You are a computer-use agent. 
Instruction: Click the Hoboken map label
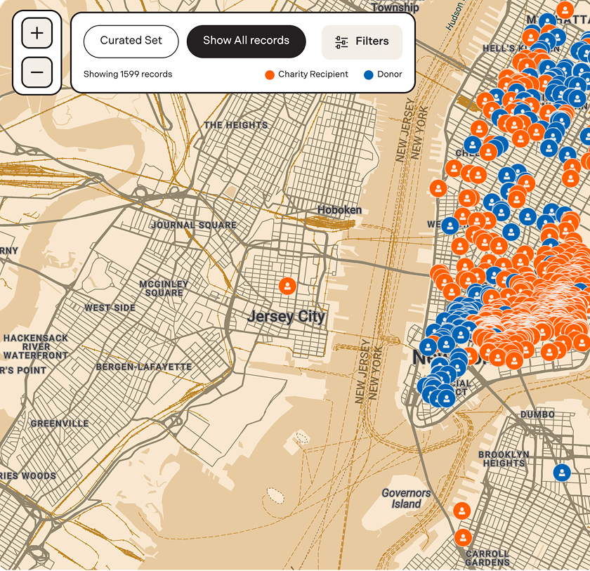click(x=339, y=210)
